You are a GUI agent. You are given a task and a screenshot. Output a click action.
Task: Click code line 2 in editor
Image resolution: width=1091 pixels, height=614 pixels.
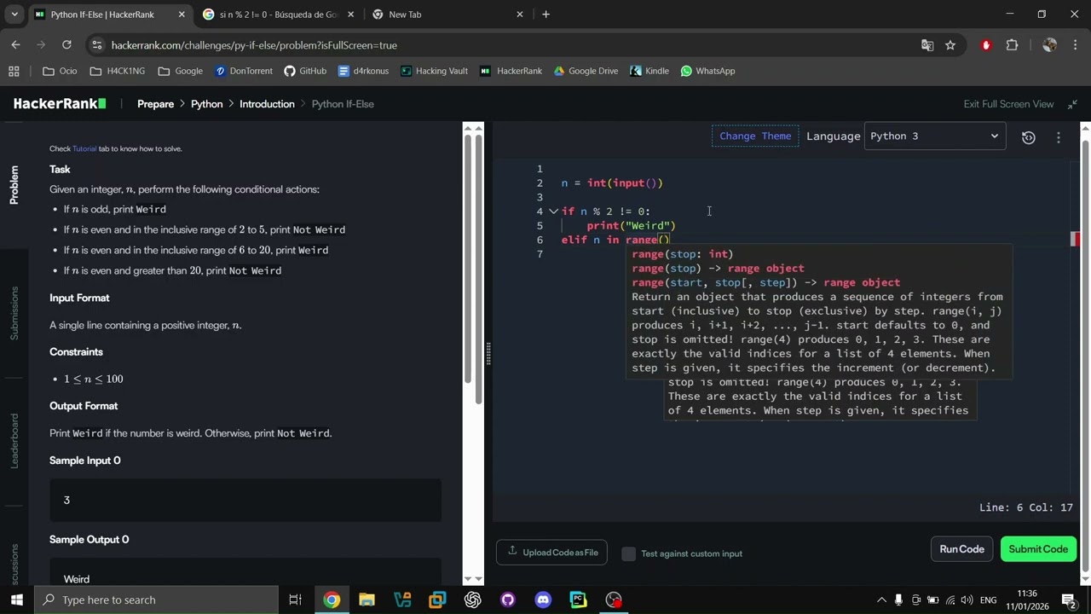612,183
